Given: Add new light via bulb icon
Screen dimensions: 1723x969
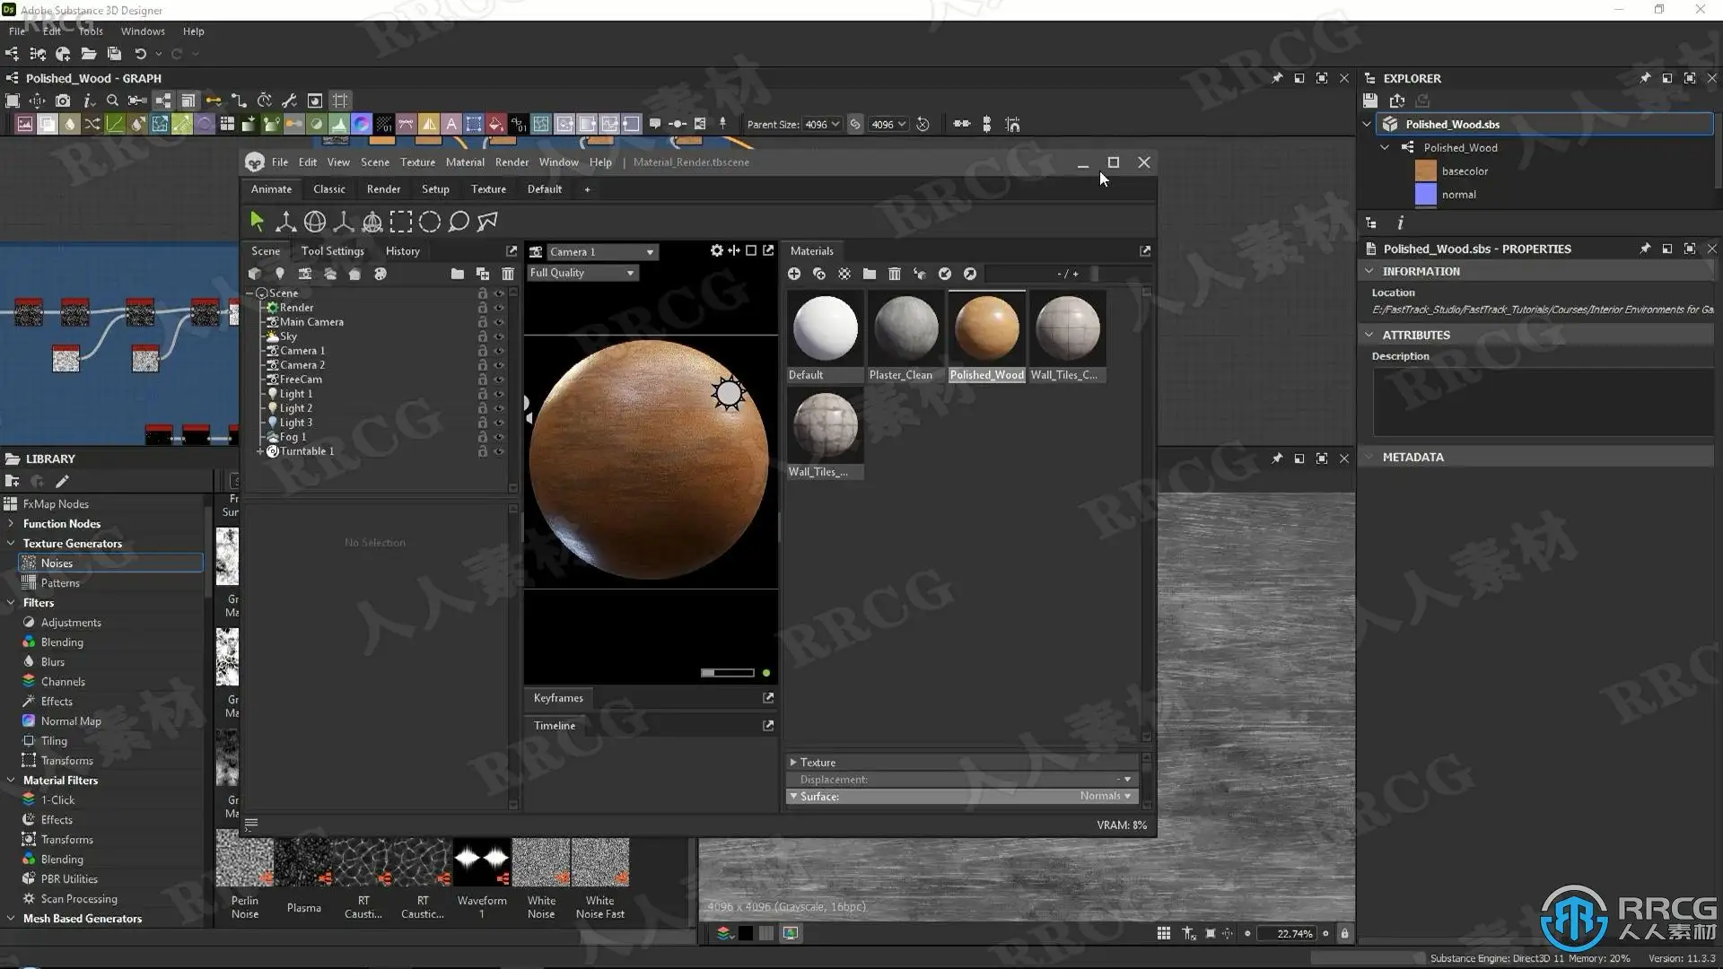Looking at the screenshot, I should pyautogui.click(x=280, y=274).
